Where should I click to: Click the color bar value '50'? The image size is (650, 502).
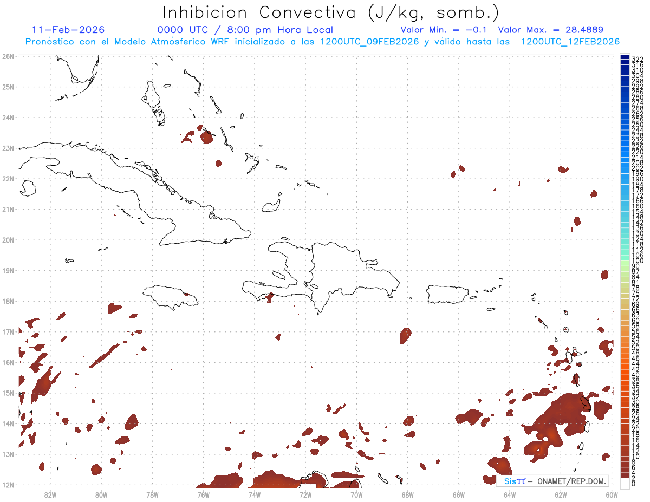point(636,347)
